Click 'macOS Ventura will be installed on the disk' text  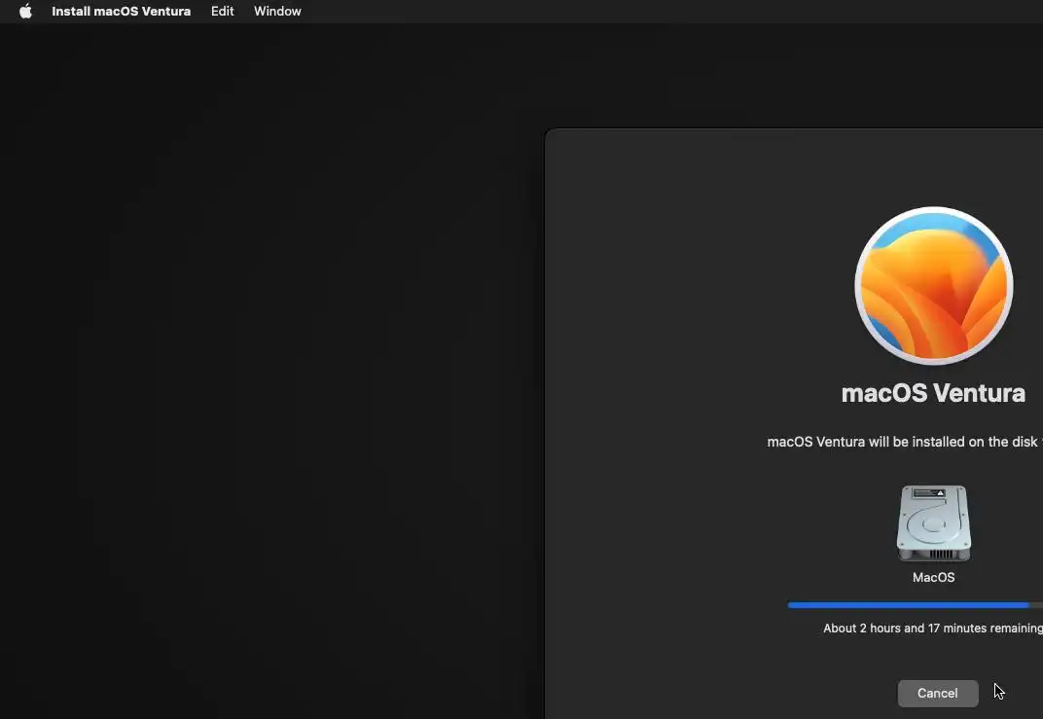coord(905,442)
